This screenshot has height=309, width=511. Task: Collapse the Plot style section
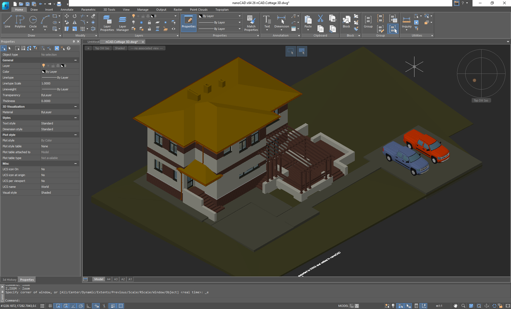point(76,135)
